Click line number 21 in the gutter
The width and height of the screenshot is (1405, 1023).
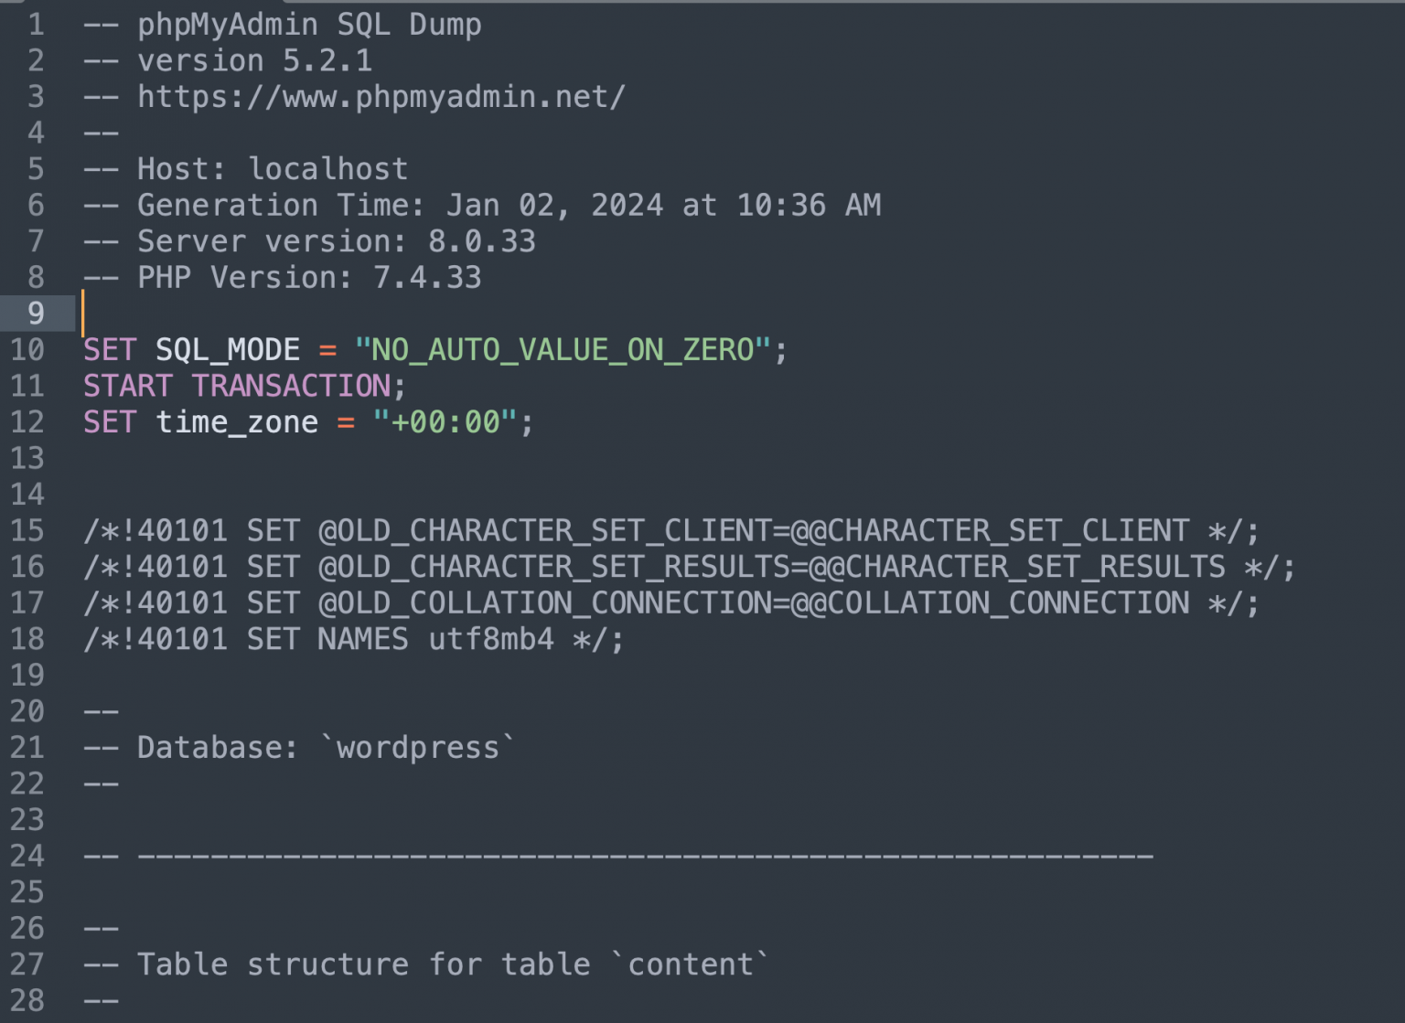point(27,748)
